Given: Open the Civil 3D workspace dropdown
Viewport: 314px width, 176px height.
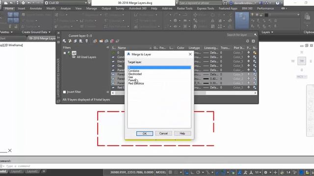Looking at the screenshot, I should pyautogui.click(x=66, y=3).
